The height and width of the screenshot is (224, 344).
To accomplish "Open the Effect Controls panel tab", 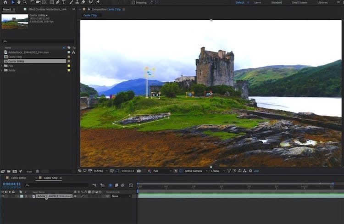I will tap(47, 9).
